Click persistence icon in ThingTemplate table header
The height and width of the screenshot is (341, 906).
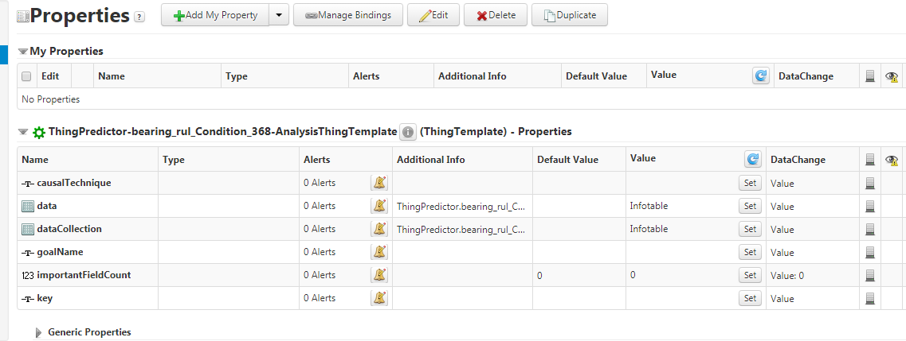coord(870,160)
